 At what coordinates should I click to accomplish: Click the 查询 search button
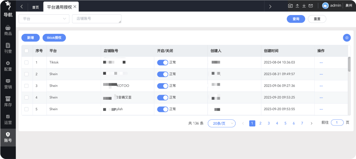tap(296, 19)
